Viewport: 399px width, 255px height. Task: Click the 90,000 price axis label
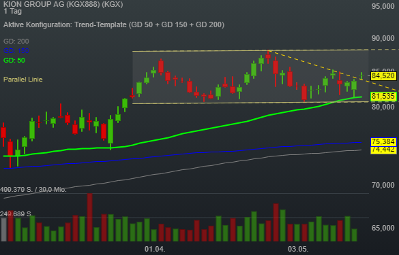(x=383, y=38)
